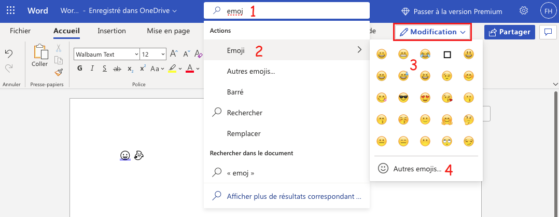Open settings gear icon
This screenshot has width=559, height=217.
524,11
